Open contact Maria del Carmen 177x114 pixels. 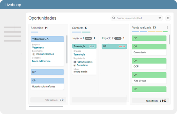click(x=41, y=61)
